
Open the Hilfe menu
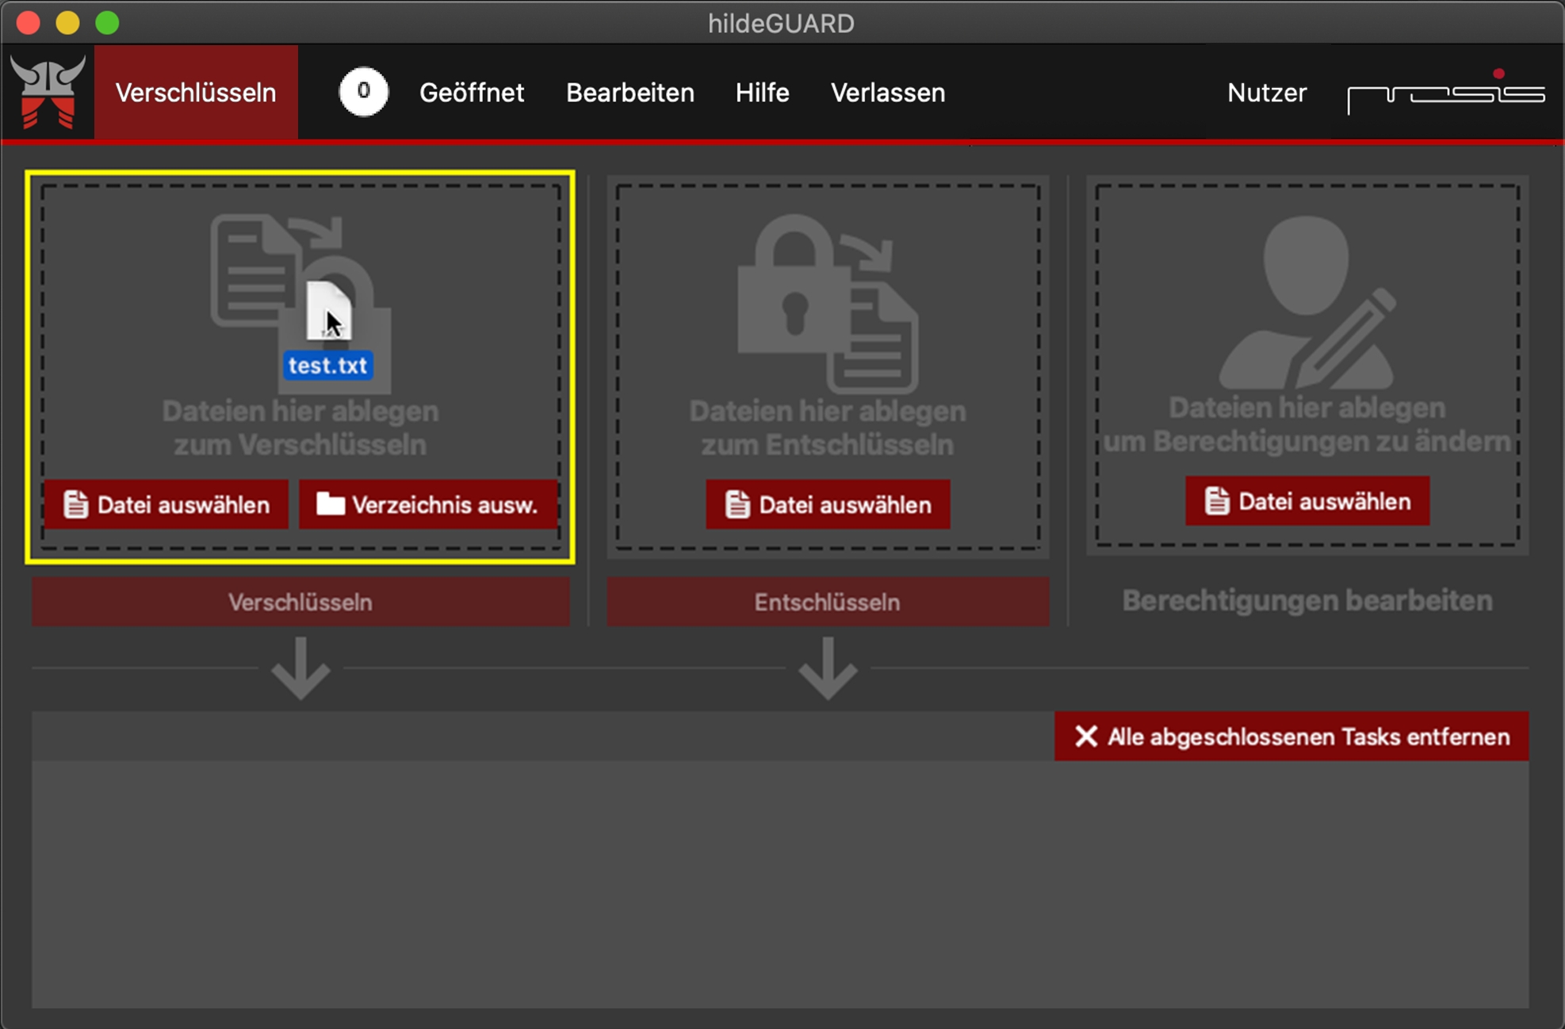coord(762,92)
